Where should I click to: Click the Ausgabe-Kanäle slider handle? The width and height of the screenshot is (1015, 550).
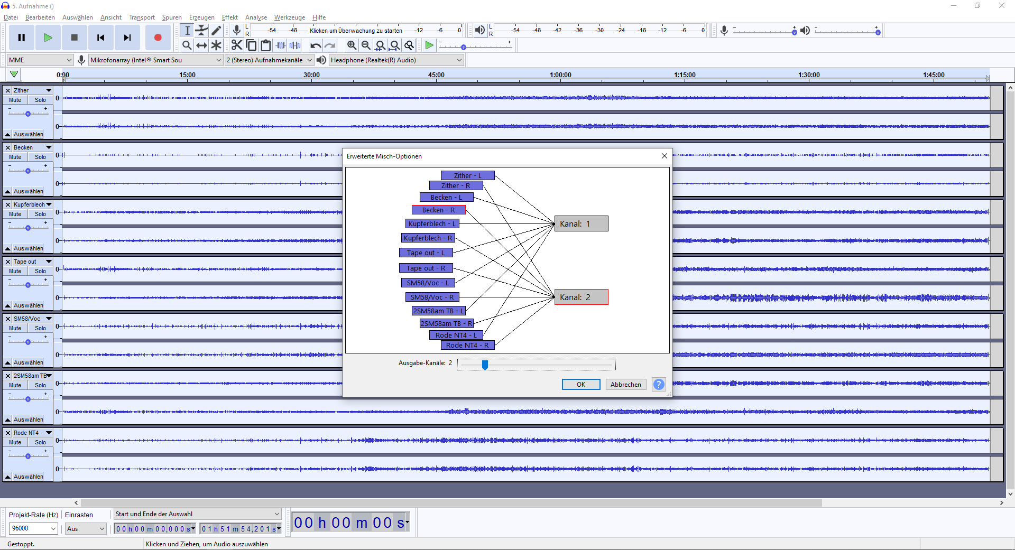[x=485, y=365]
